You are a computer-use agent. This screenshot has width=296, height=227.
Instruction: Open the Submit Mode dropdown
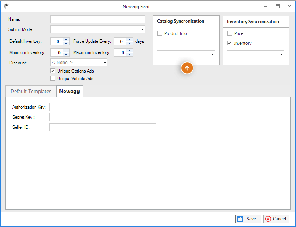click(x=97, y=29)
